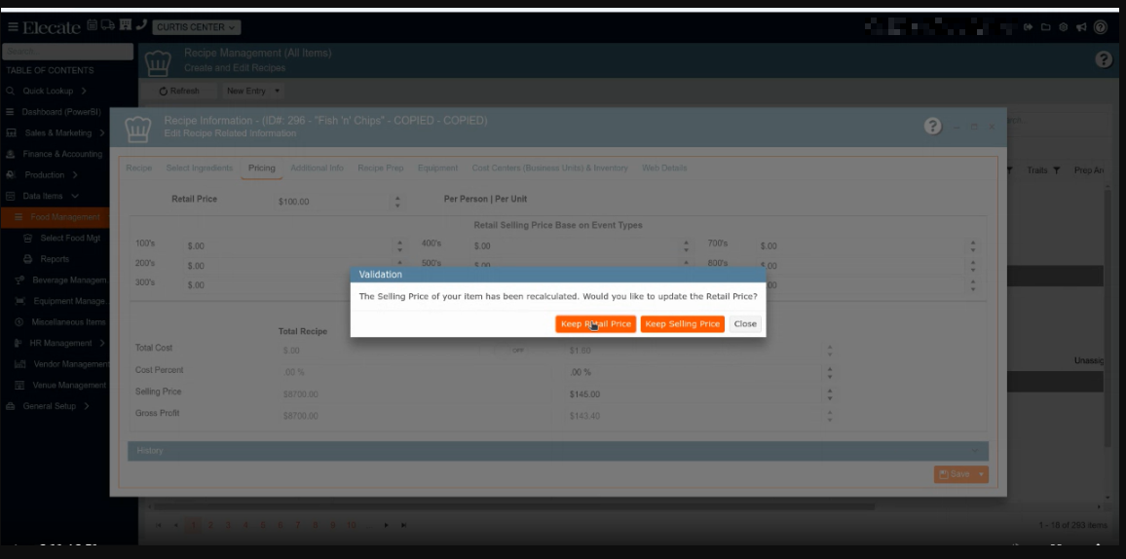
Task: Click Keep Selling Price button
Action: pyautogui.click(x=682, y=324)
